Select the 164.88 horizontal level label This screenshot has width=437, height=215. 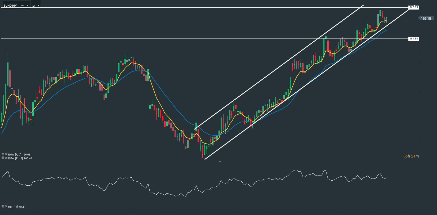[413, 39]
